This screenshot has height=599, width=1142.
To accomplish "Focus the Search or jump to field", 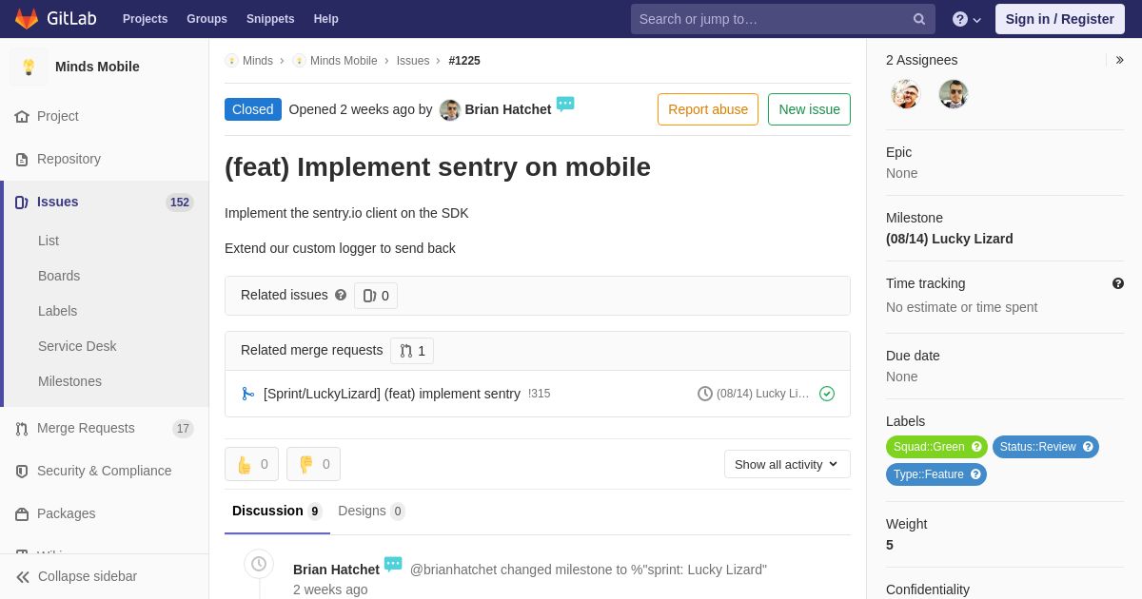I will 782,19.
